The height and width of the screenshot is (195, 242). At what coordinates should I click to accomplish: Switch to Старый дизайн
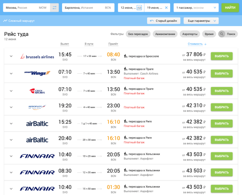[x=164, y=21]
